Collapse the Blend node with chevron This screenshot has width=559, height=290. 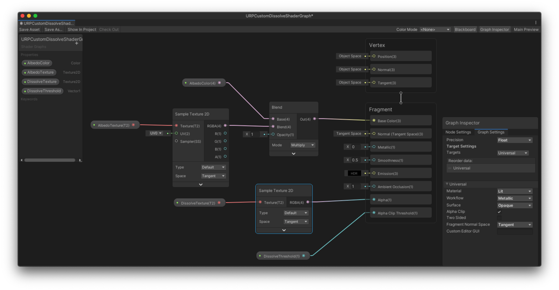tap(293, 153)
